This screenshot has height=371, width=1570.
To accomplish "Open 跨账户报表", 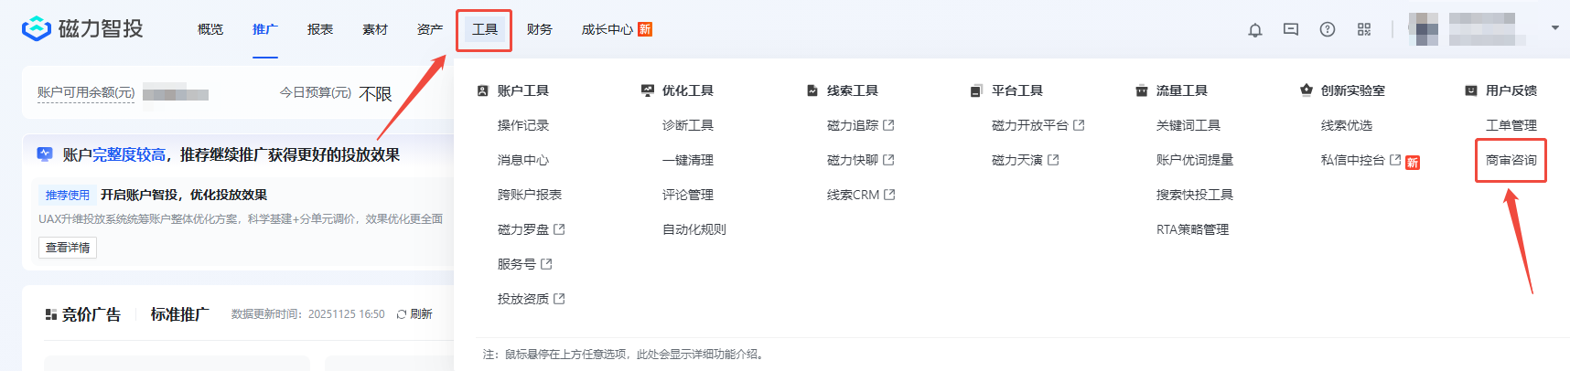I will [530, 195].
